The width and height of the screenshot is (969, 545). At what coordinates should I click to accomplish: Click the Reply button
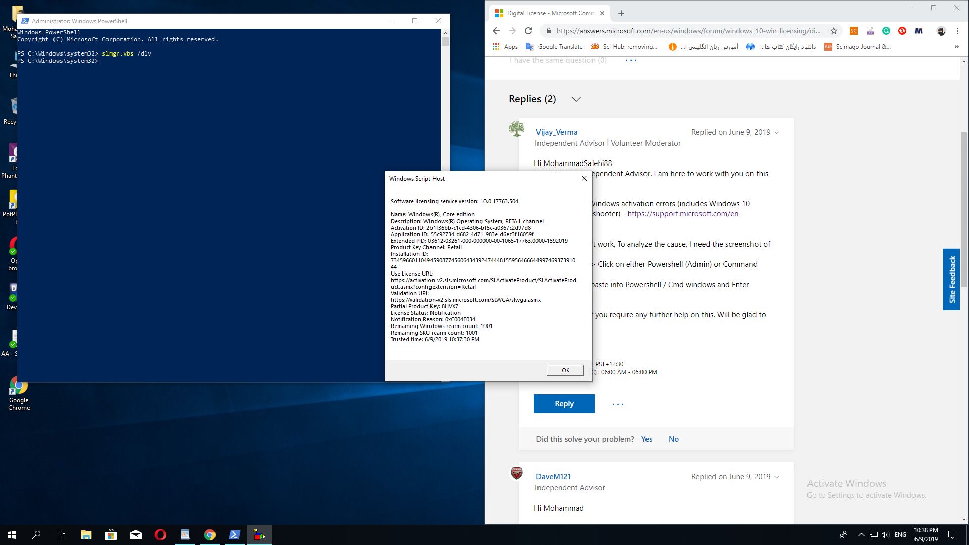[x=564, y=404]
